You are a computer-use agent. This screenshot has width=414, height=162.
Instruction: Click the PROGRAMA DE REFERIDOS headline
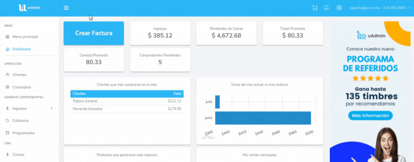(x=371, y=63)
